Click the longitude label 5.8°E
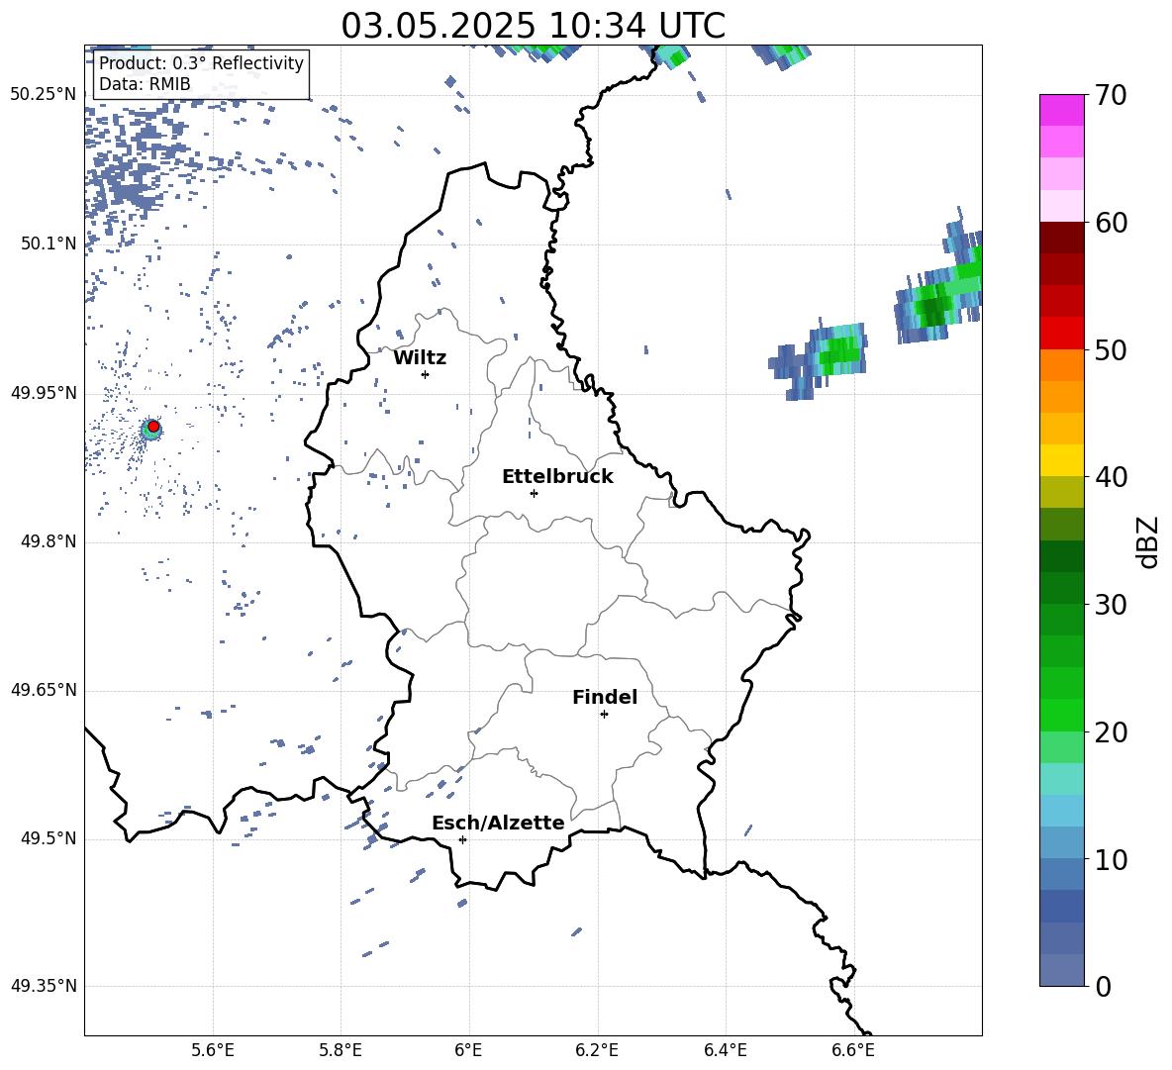This screenshot has height=1070, width=1172. click(x=341, y=1050)
